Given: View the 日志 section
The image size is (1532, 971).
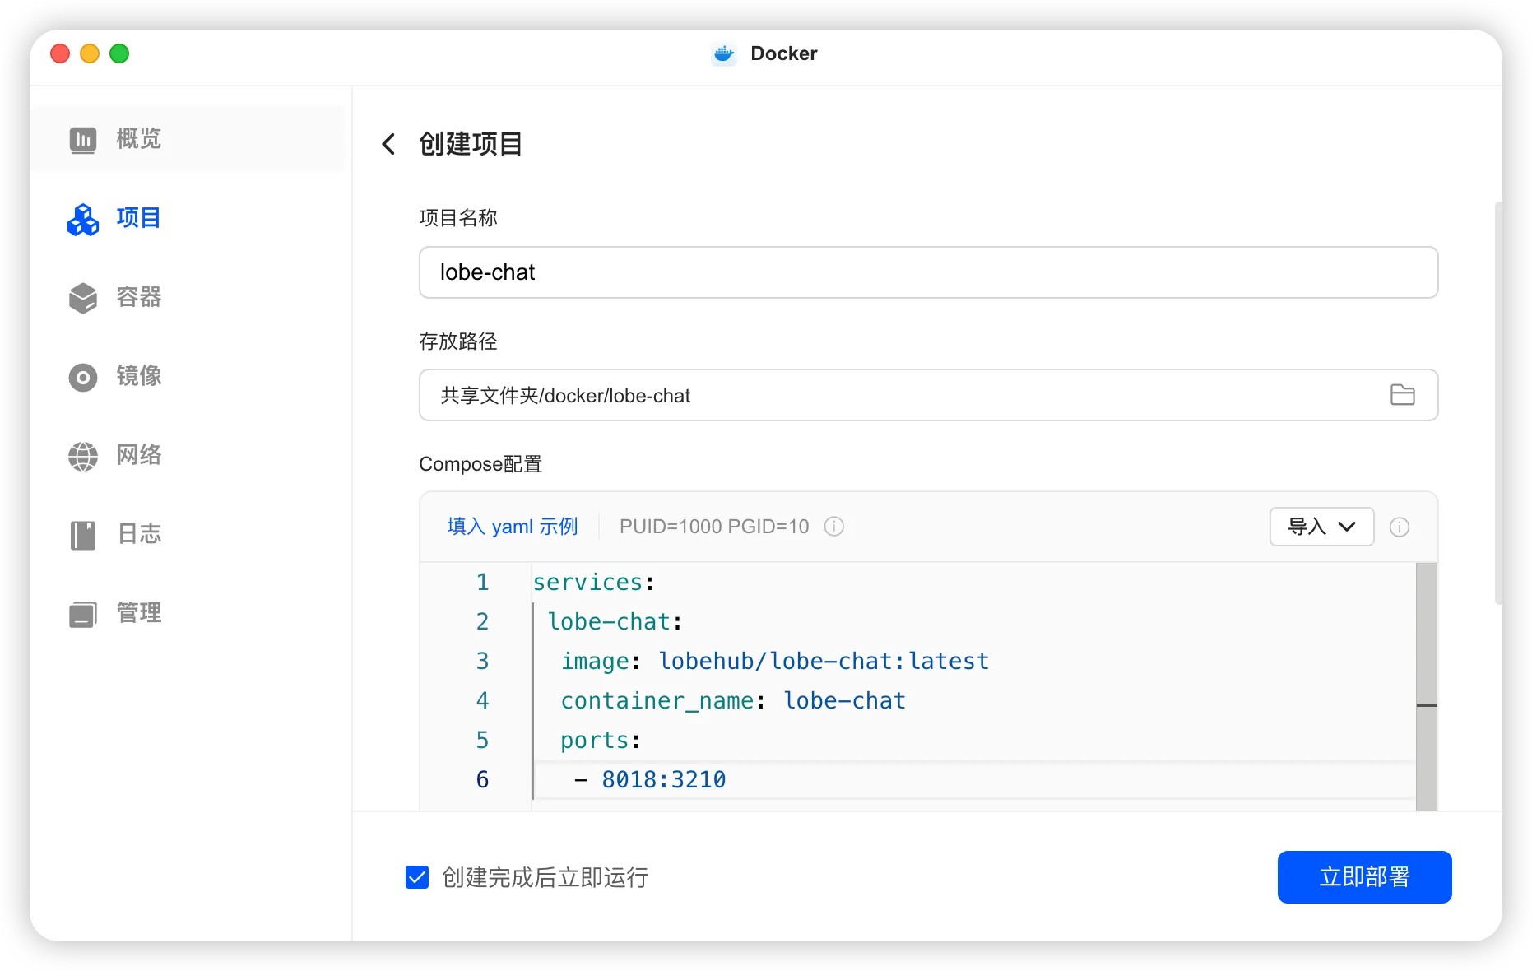Looking at the screenshot, I should (139, 534).
